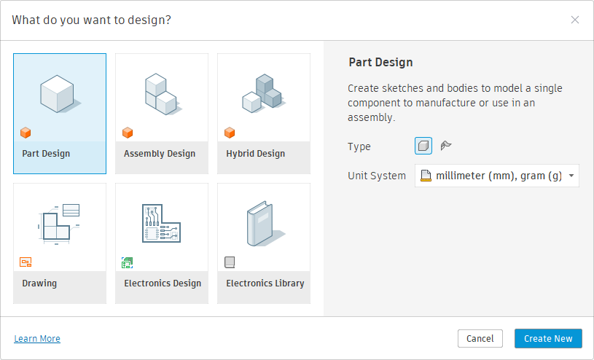594x360 pixels.
Task: Open the Learn More link
Action: [x=37, y=339]
